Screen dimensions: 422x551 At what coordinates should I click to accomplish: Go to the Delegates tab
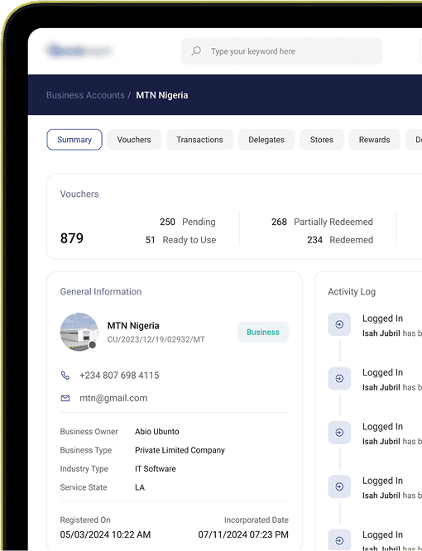pos(266,140)
